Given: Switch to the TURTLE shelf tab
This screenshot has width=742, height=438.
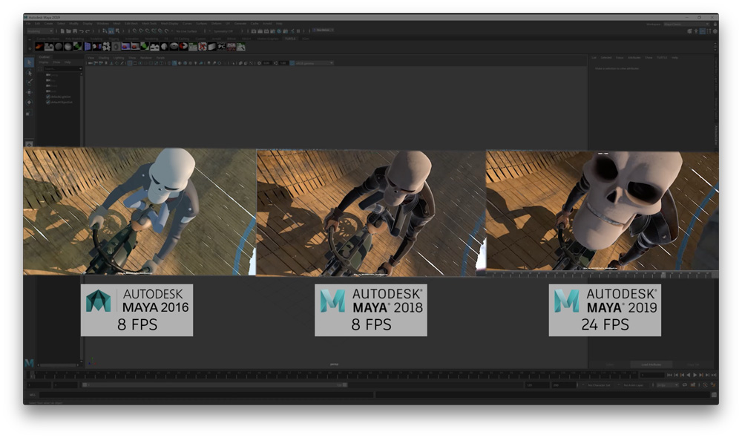Looking at the screenshot, I should [290, 39].
